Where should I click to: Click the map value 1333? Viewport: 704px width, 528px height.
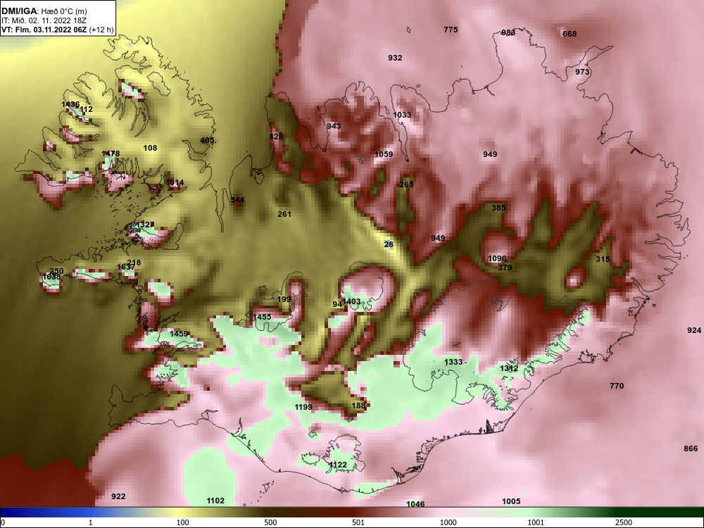[453, 363]
